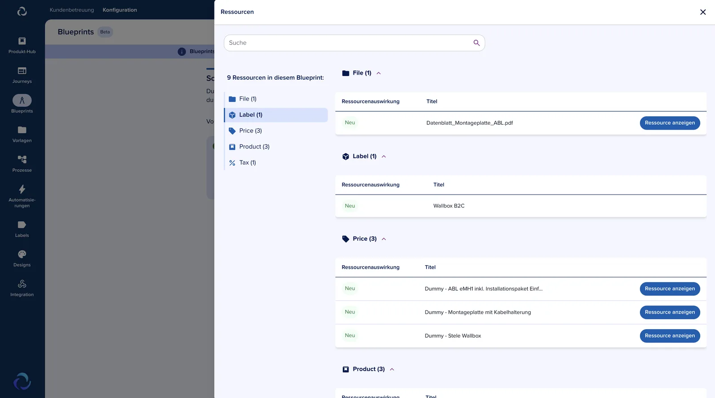Open Prozesse in the sidebar
The height and width of the screenshot is (398, 715).
click(x=22, y=164)
